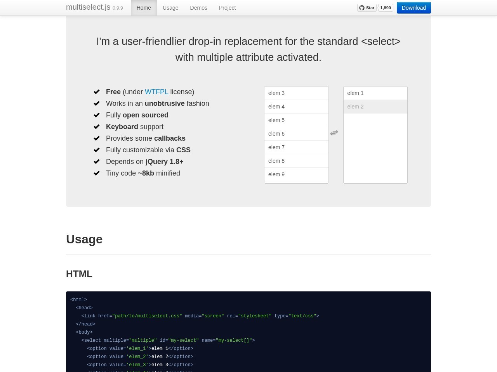Open the Project nav item
This screenshot has height=372, width=497.
pos(227,8)
